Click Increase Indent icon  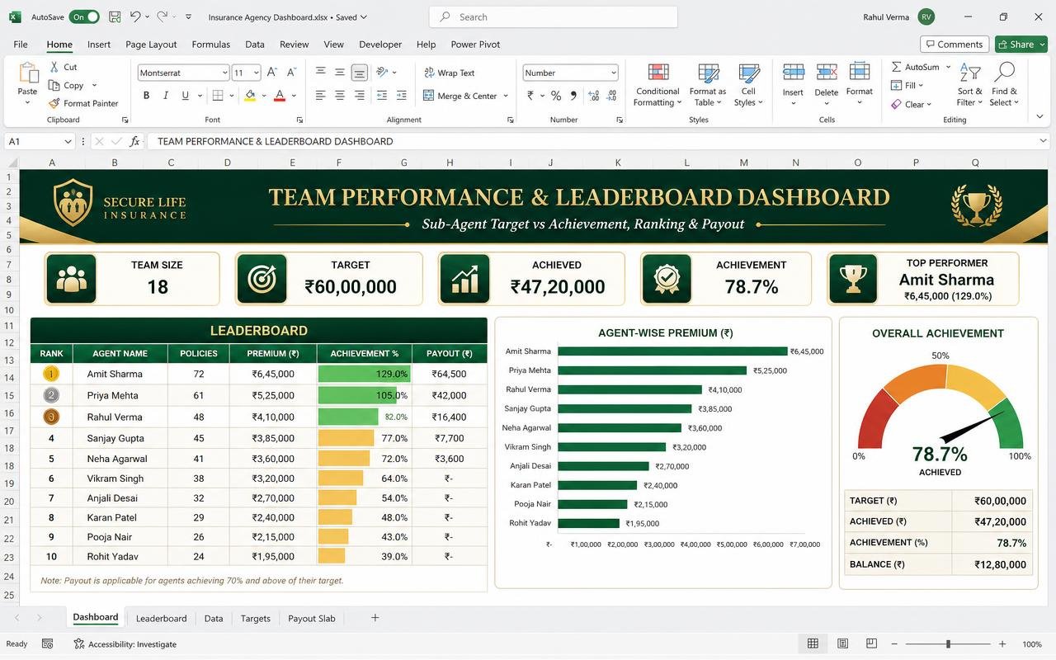tap(401, 96)
